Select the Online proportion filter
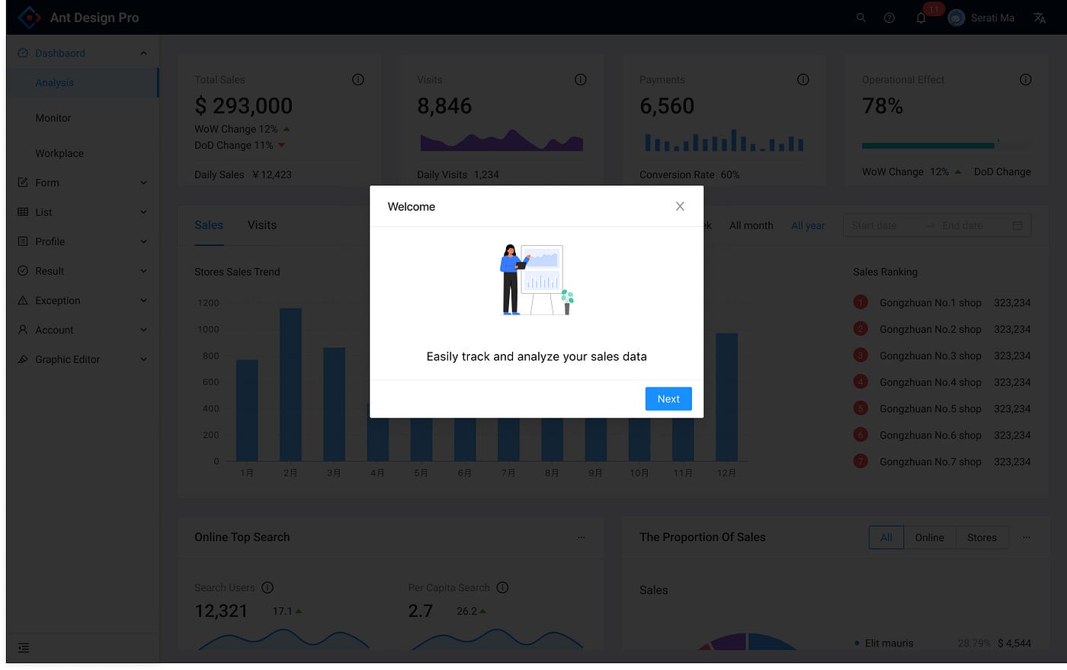The height and width of the screenshot is (670, 1067). [929, 537]
